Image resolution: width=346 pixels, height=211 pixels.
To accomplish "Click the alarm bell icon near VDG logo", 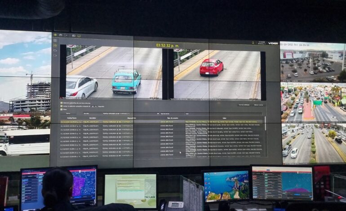I will [x=253, y=43].
